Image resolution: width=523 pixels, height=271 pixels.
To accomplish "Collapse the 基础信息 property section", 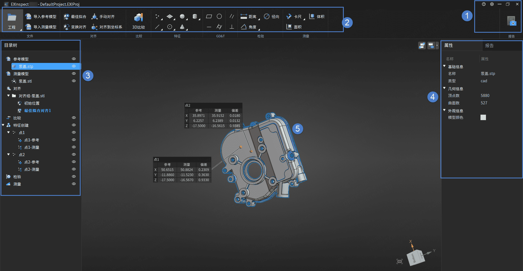I will [x=444, y=66].
